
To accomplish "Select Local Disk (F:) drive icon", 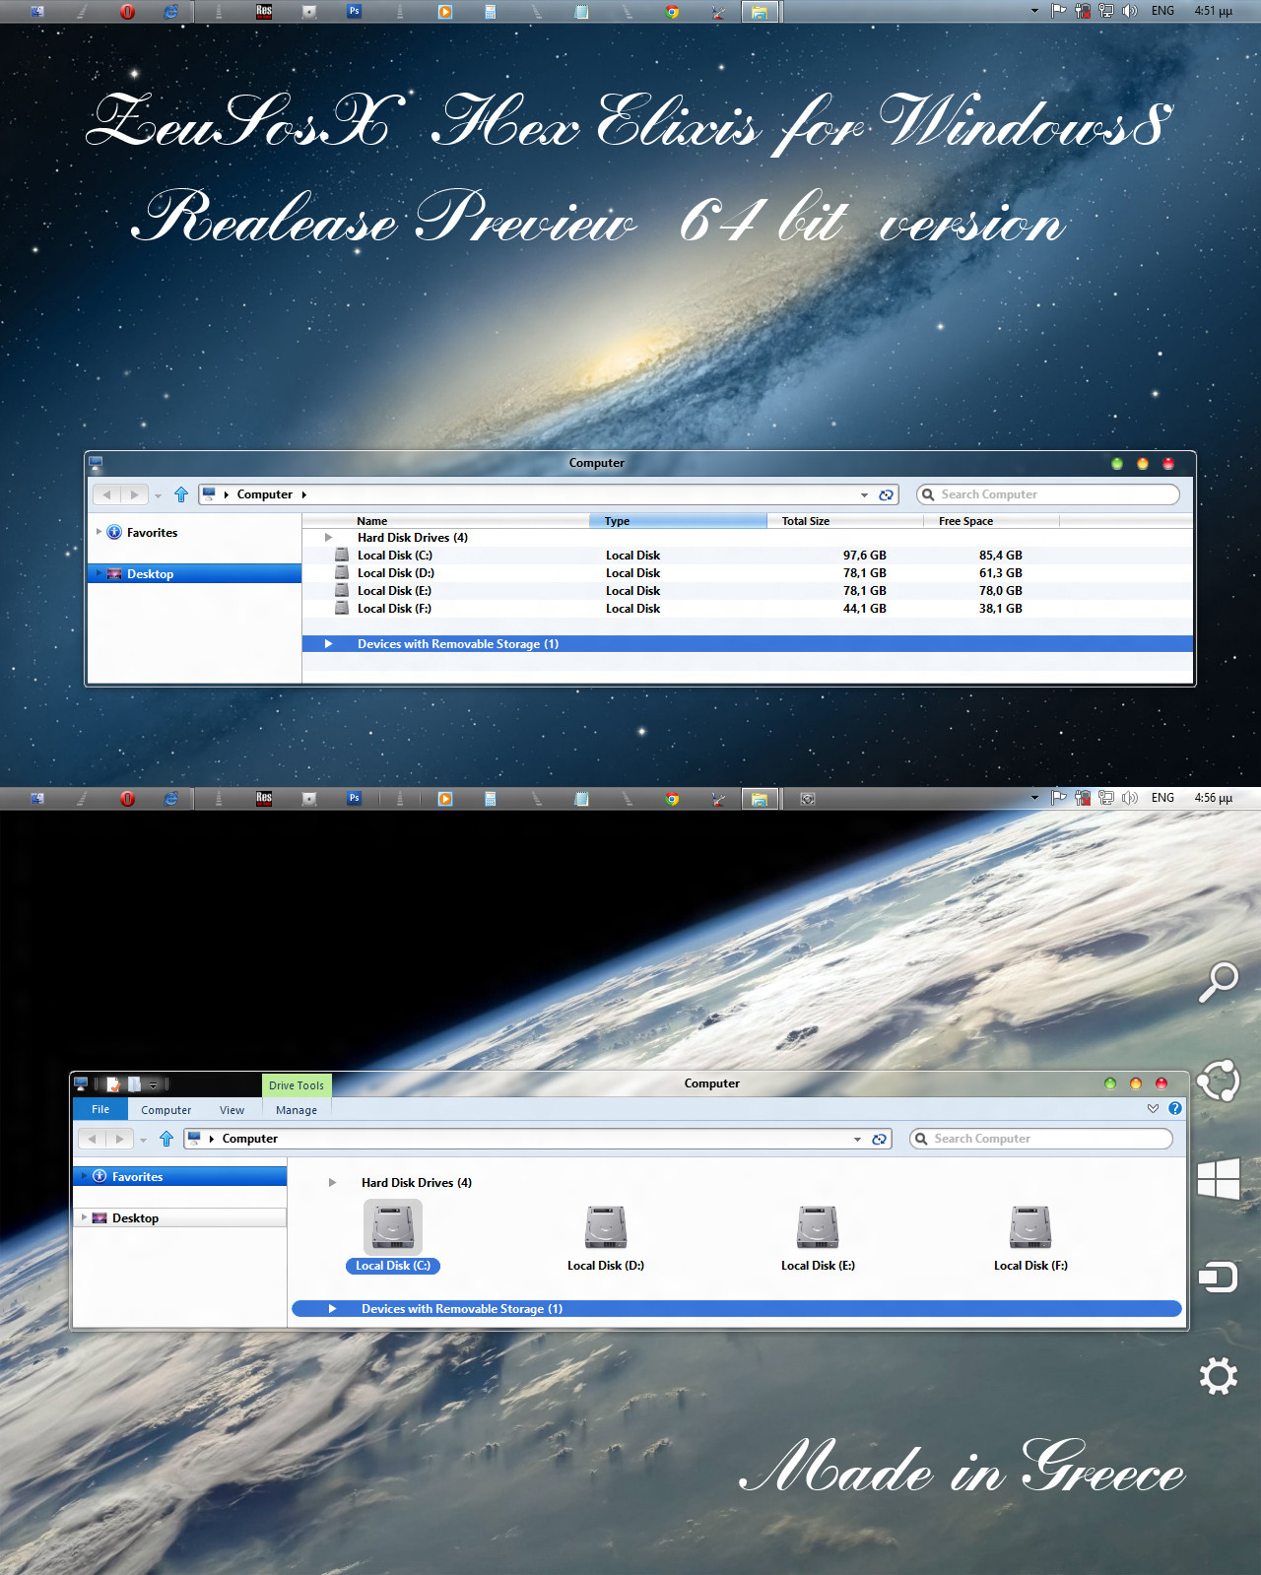I will pyautogui.click(x=1030, y=1228).
